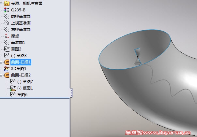Select the 光源、相机与布景 tree label

(x=27, y=3)
